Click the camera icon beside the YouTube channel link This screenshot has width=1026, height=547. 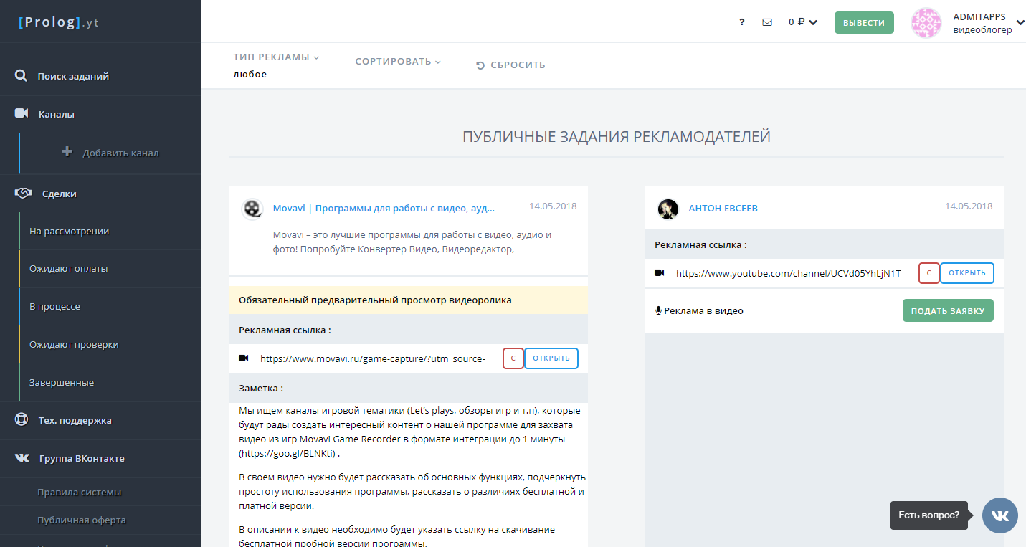click(660, 272)
